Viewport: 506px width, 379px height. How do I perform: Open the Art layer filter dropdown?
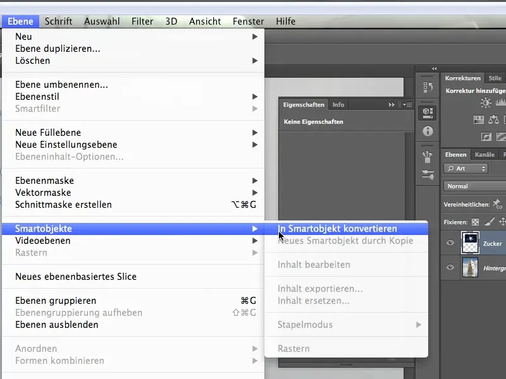(x=466, y=169)
